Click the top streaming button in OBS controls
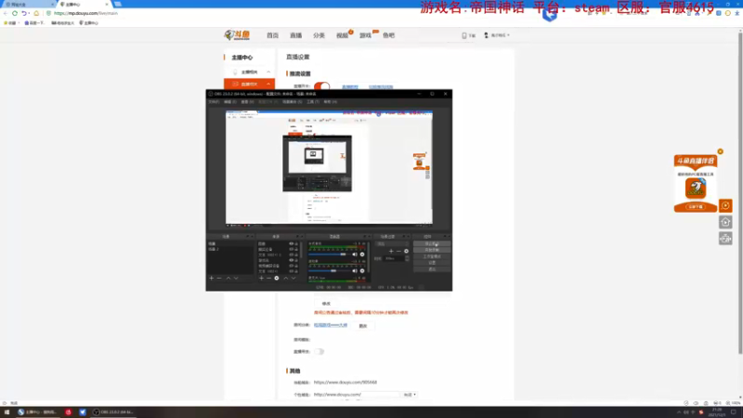 click(x=432, y=243)
